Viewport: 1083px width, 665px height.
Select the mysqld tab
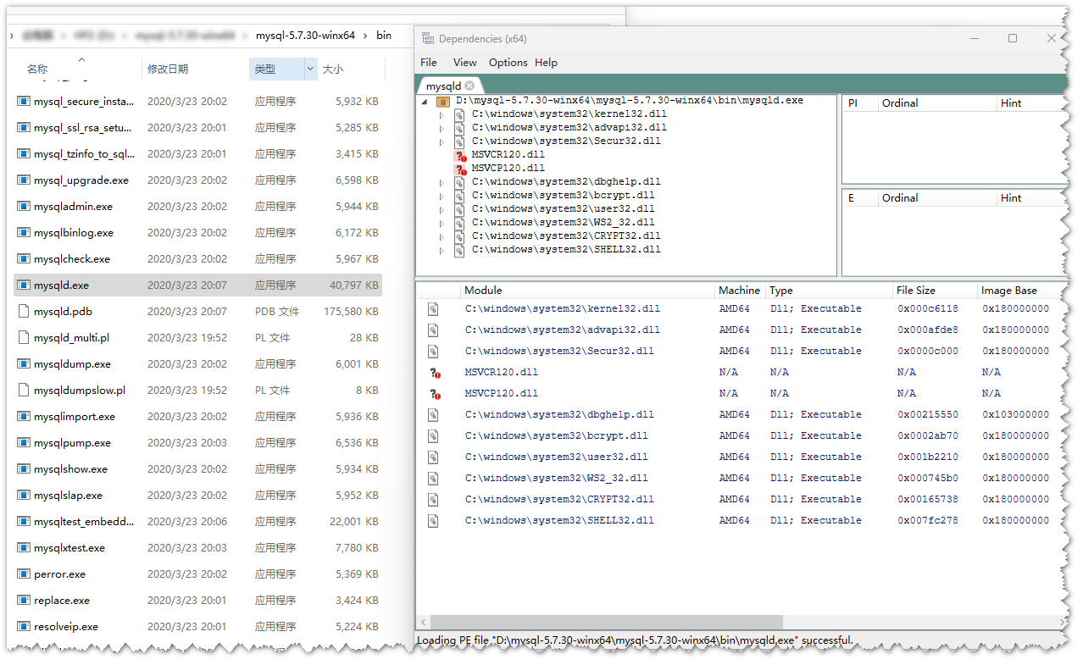click(443, 86)
